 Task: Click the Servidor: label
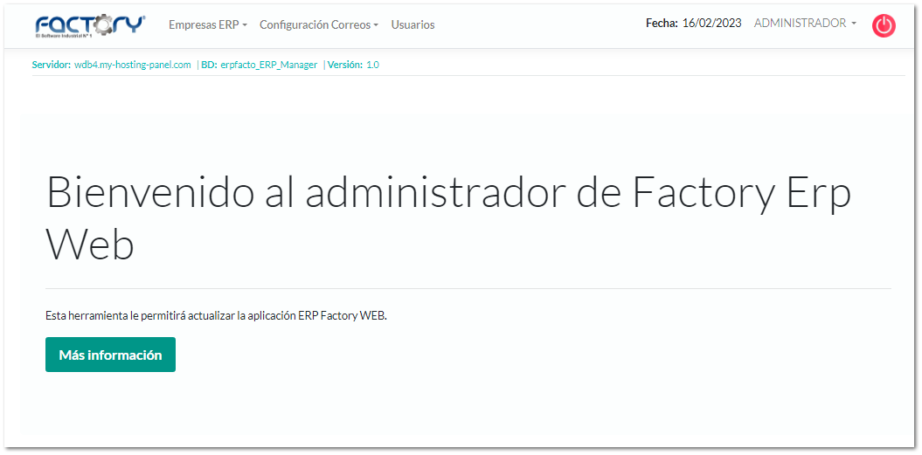click(x=52, y=65)
